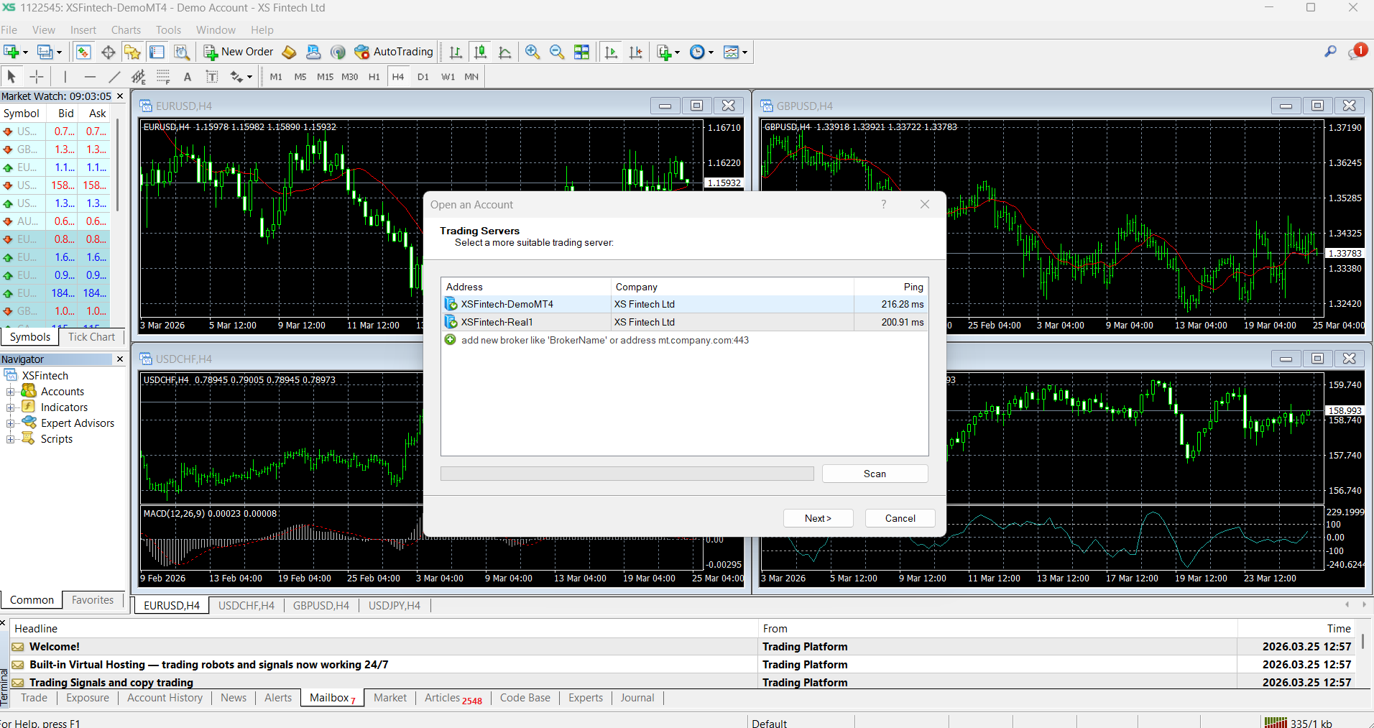This screenshot has height=728, width=1374.
Task: Open the periodicity clock dropdown arrow
Action: 711,52
